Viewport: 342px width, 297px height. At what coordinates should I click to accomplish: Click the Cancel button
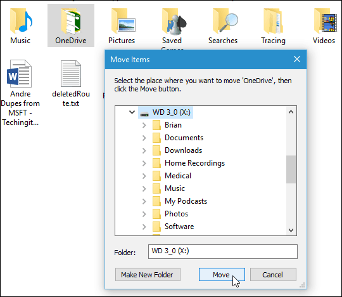point(273,275)
